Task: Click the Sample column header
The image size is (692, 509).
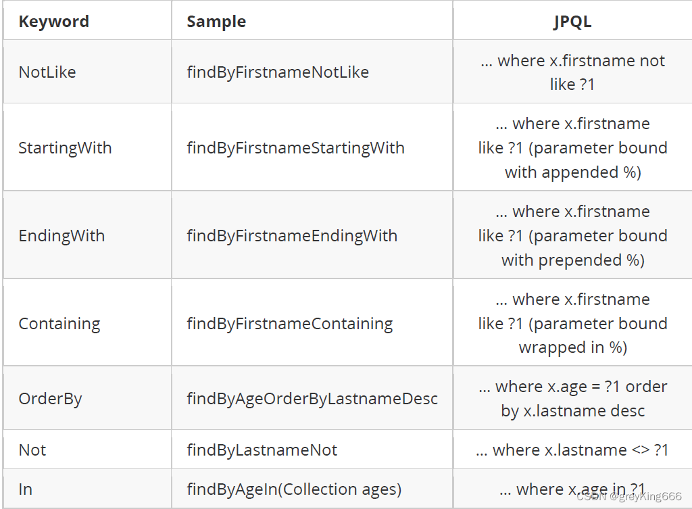Action: (216, 21)
